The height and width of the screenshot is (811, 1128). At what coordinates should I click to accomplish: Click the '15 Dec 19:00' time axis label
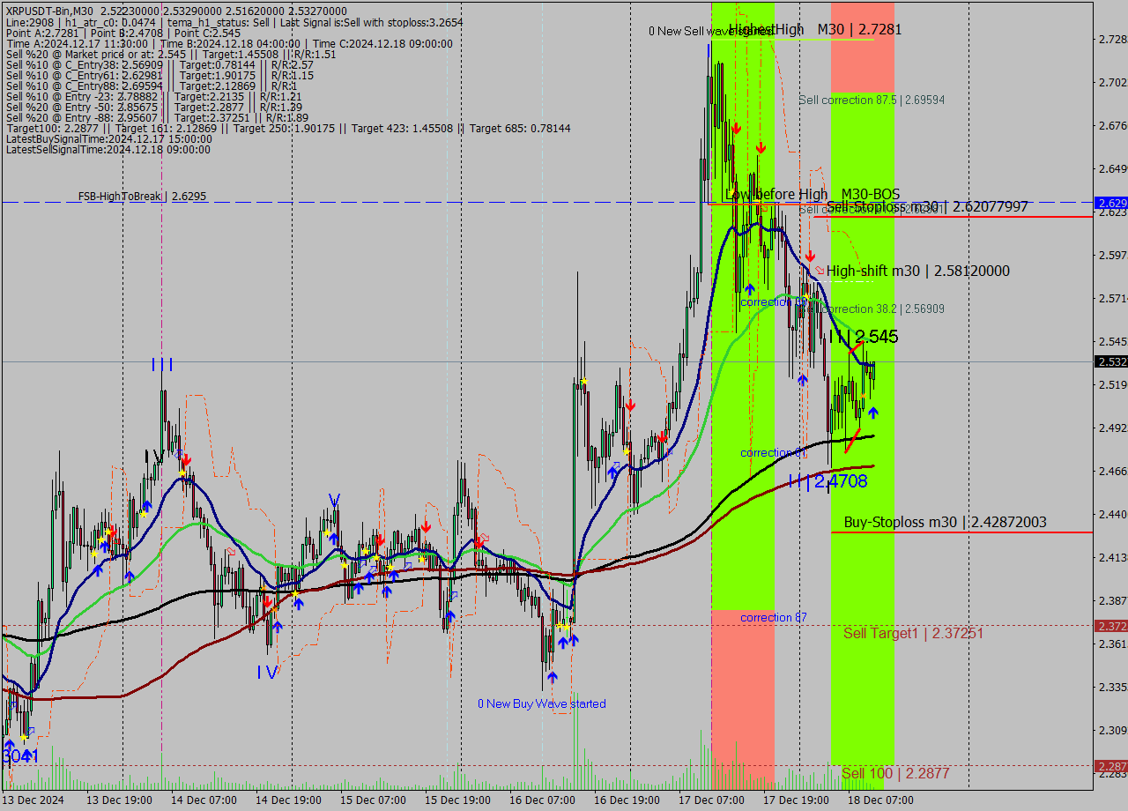click(x=458, y=800)
